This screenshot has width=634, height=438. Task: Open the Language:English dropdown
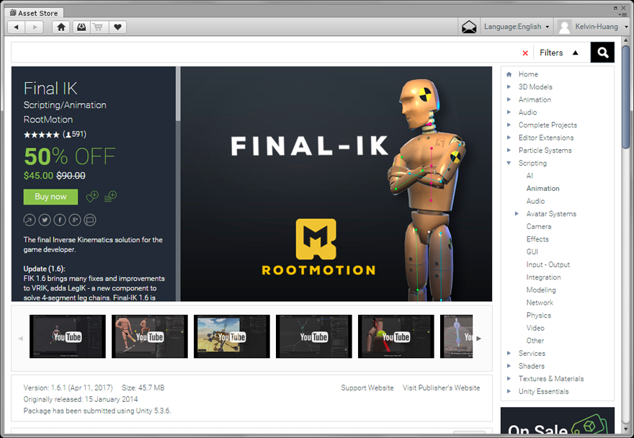pyautogui.click(x=517, y=27)
